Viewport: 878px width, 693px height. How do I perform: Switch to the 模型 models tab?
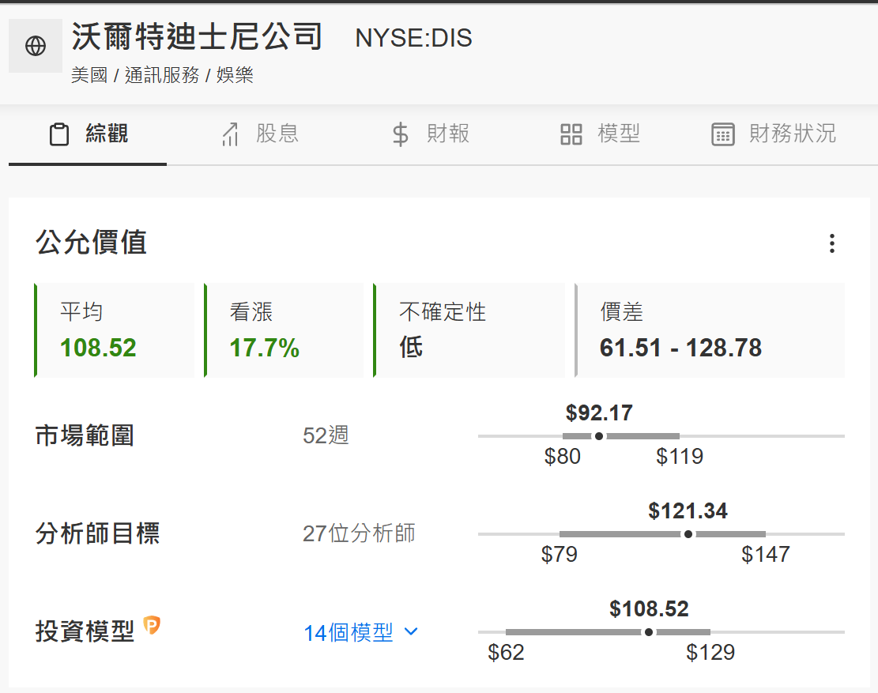point(600,134)
